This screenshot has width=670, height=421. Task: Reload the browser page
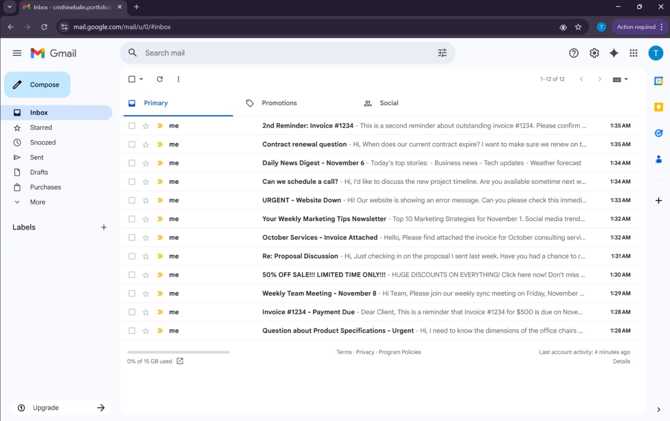[44, 27]
